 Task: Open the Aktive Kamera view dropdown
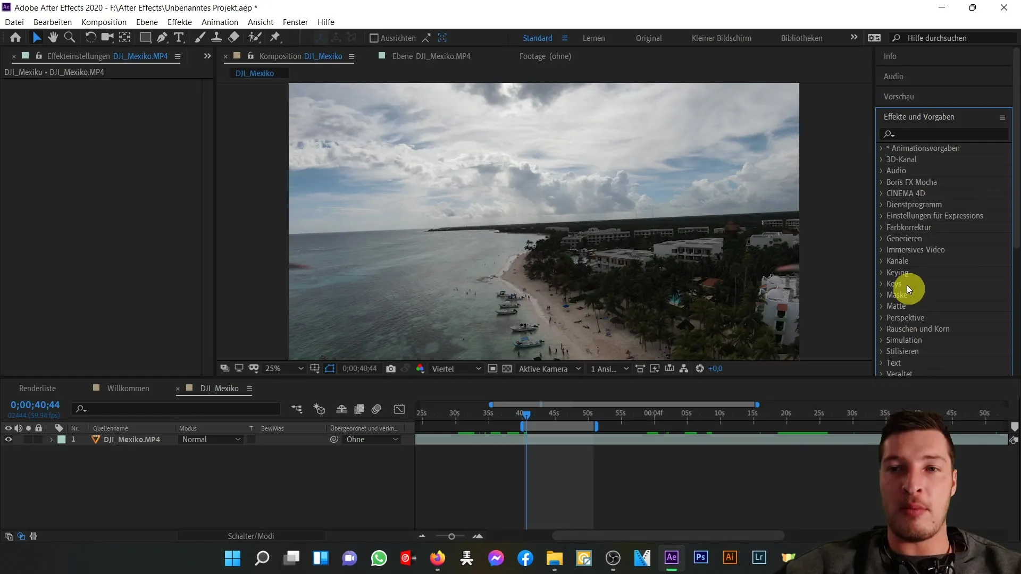(x=550, y=369)
